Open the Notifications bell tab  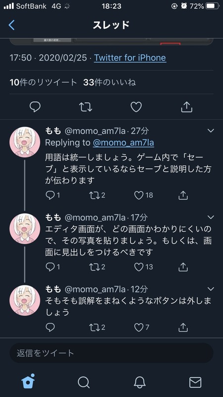[x=139, y=382]
